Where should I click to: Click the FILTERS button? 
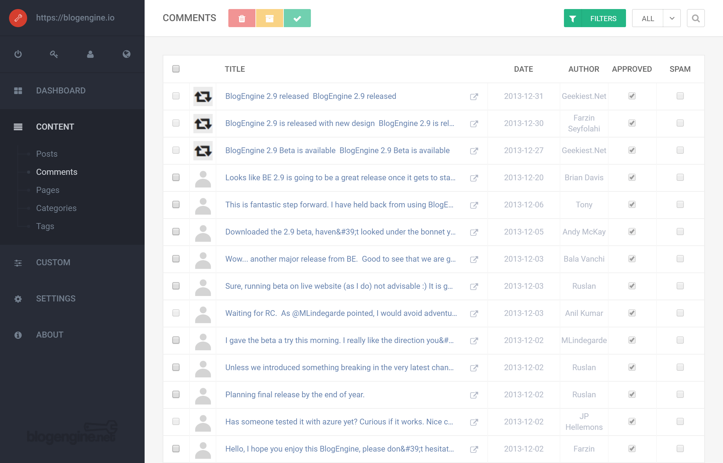point(595,18)
